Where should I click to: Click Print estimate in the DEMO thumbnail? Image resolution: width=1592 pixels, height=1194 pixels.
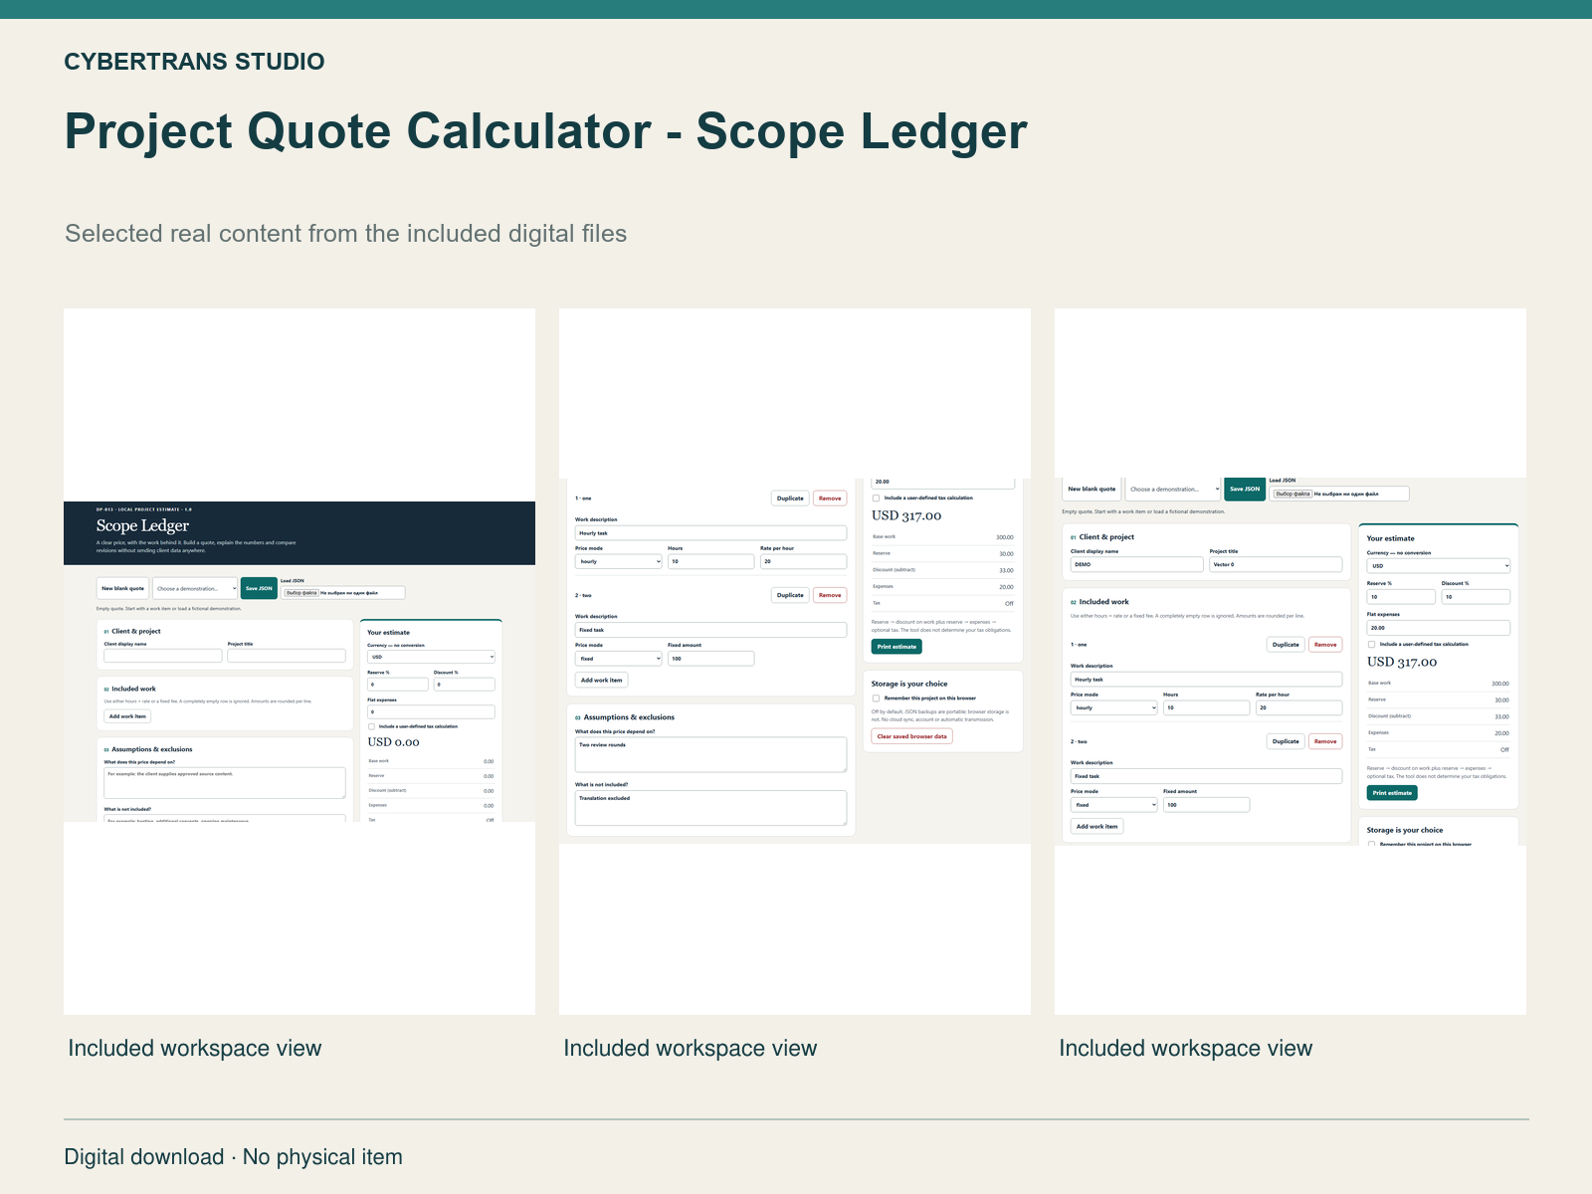tap(1392, 793)
